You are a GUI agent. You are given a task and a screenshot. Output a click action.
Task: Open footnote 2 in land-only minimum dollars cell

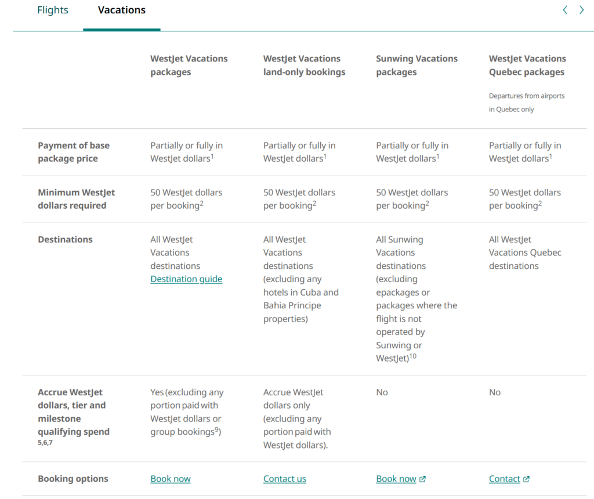[314, 203]
